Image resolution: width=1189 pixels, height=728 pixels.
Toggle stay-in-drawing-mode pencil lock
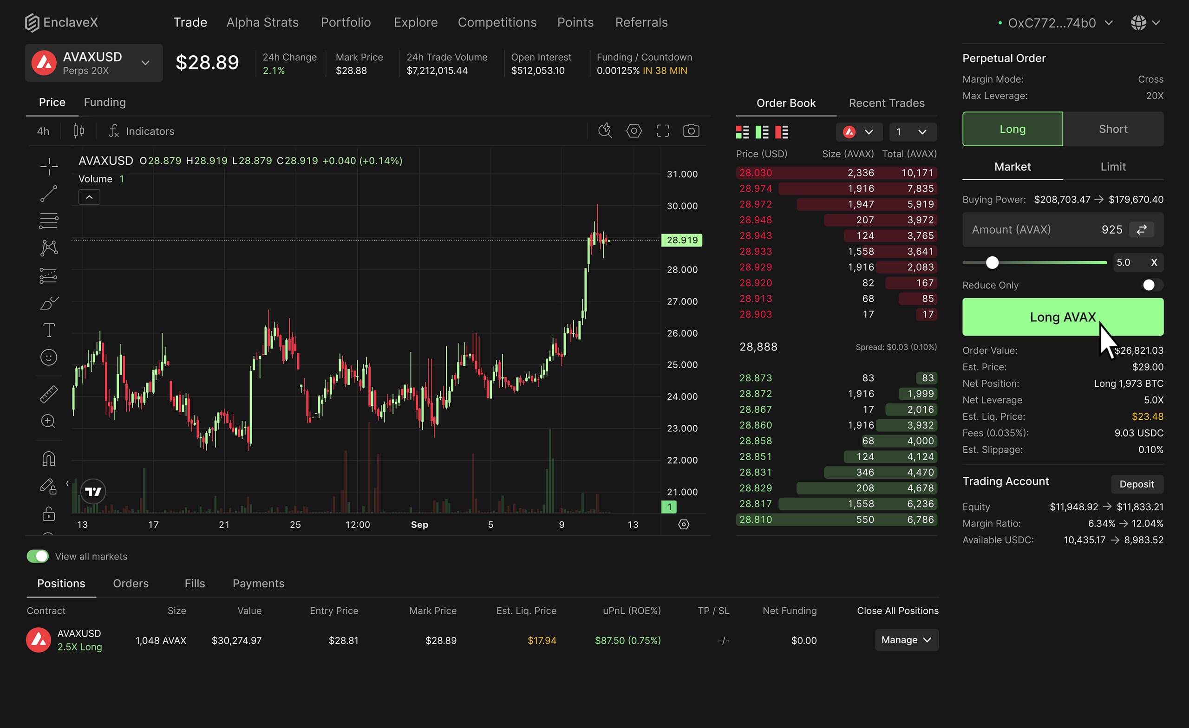[x=49, y=486]
